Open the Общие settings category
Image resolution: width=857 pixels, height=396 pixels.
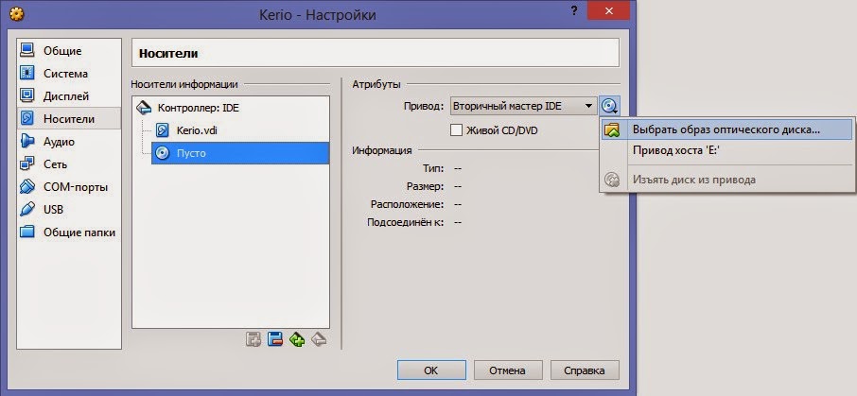point(69,51)
